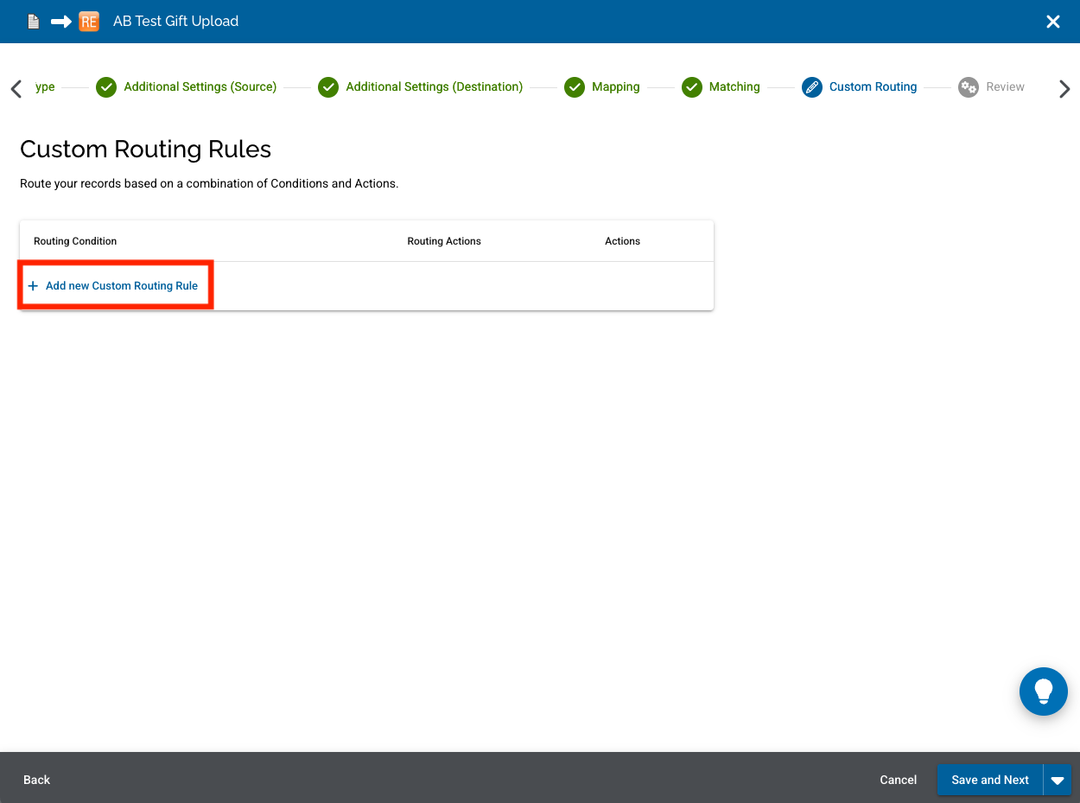Click the green check beside Additional Settings (Destination)
Image resolution: width=1080 pixels, height=803 pixels.
tap(328, 87)
